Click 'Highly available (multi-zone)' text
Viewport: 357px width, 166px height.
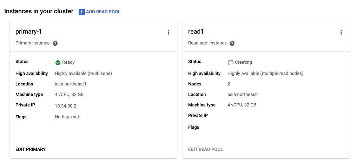tap(83, 73)
